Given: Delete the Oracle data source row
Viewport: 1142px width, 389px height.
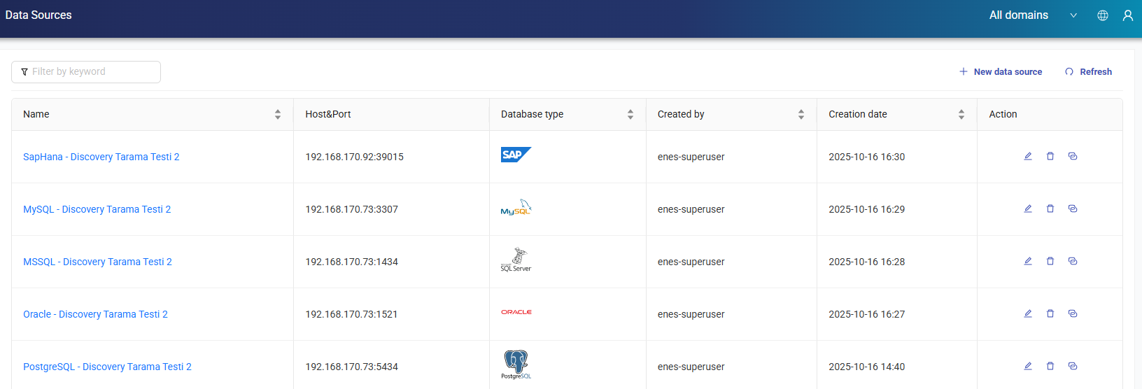Looking at the screenshot, I should click(x=1050, y=313).
